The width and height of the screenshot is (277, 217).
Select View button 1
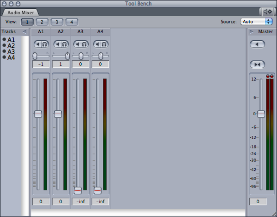coord(27,22)
